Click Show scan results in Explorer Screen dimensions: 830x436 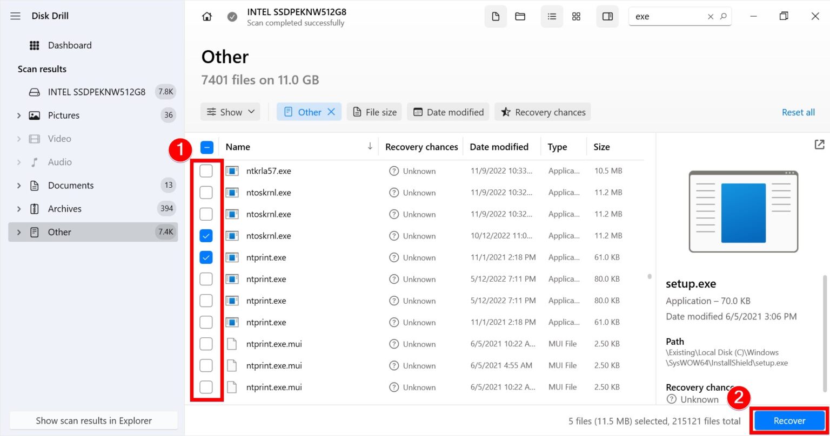[x=93, y=420]
